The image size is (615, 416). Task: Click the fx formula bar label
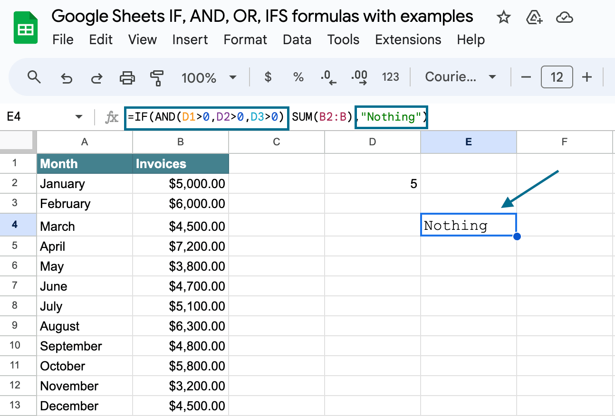tap(112, 117)
